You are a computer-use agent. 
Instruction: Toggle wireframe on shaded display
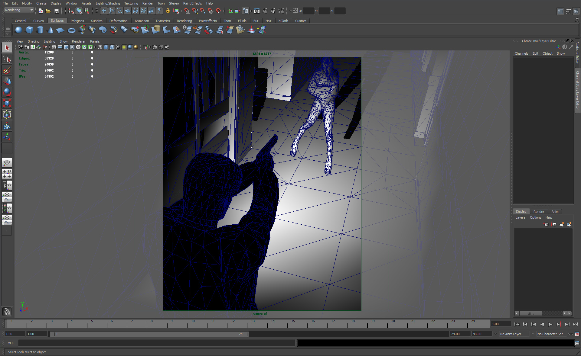[x=112, y=47]
